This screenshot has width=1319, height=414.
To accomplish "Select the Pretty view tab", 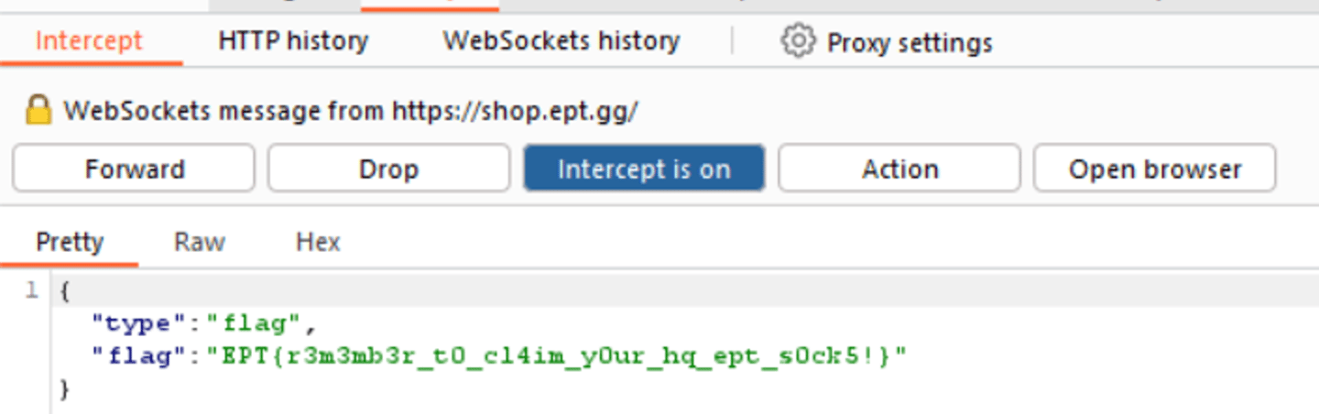I will tap(70, 243).
